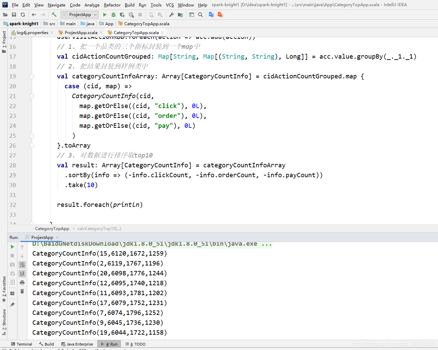The height and width of the screenshot is (350, 438).
Task: Navigate forward with the right arrow icon
Action: click(x=43, y=15)
